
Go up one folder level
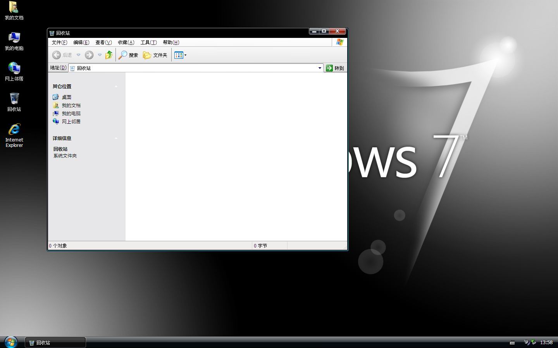pyautogui.click(x=109, y=55)
